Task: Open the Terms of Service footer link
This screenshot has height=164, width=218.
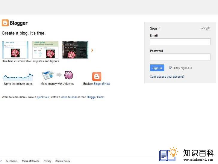Action: [x=31, y=161]
